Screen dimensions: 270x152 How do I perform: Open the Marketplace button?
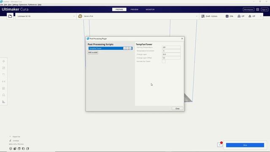pyautogui.click(x=248, y=9)
